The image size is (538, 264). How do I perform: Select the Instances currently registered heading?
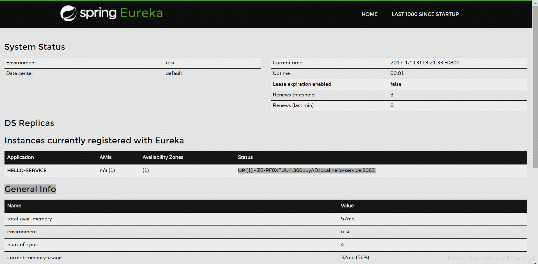pos(94,141)
